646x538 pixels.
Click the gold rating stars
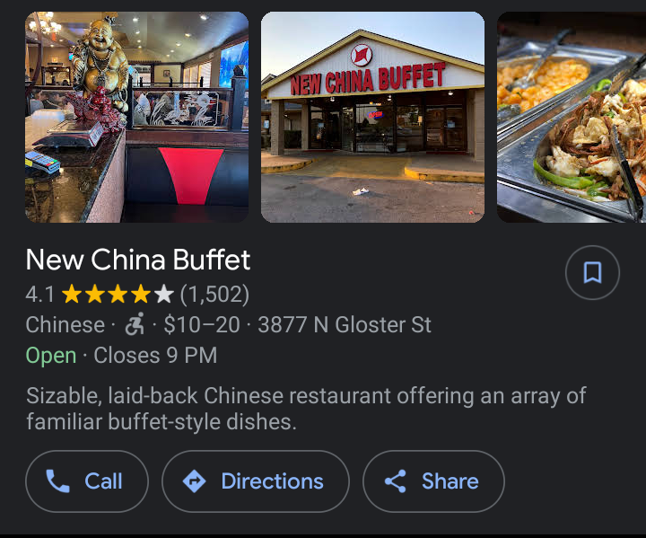click(107, 295)
